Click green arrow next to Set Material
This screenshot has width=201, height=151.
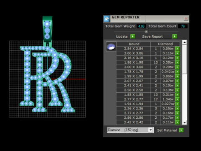click(x=181, y=130)
